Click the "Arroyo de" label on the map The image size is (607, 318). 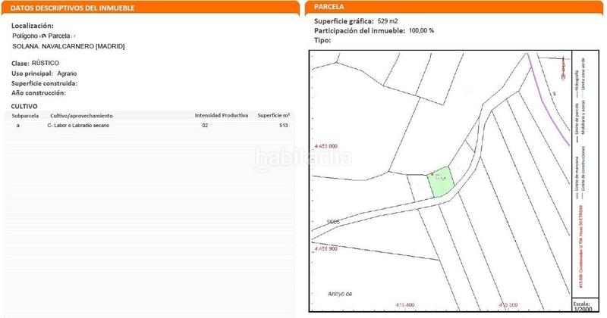click(342, 292)
